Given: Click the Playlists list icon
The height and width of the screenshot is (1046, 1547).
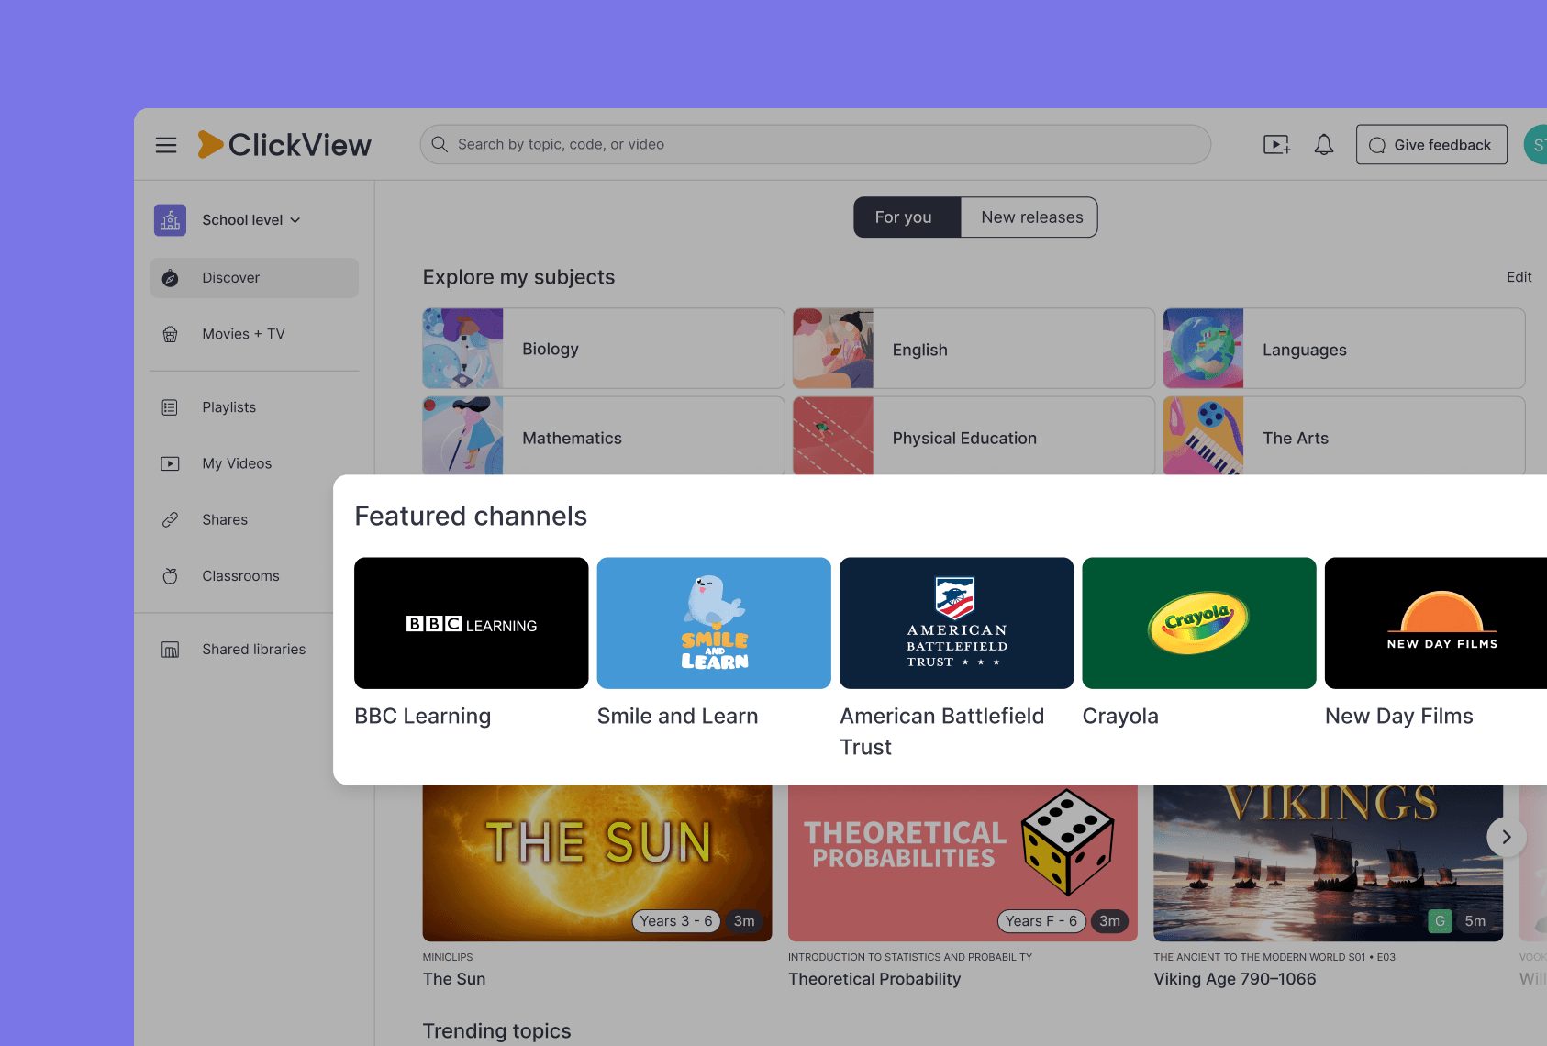Looking at the screenshot, I should (x=170, y=407).
